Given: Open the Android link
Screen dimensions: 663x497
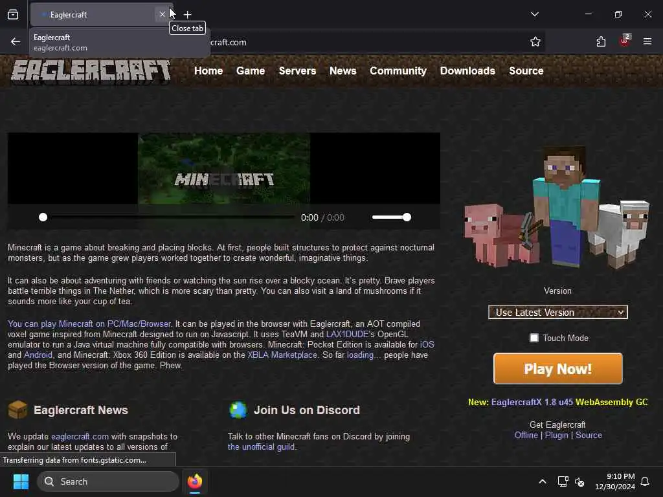Looking at the screenshot, I should pos(38,355).
